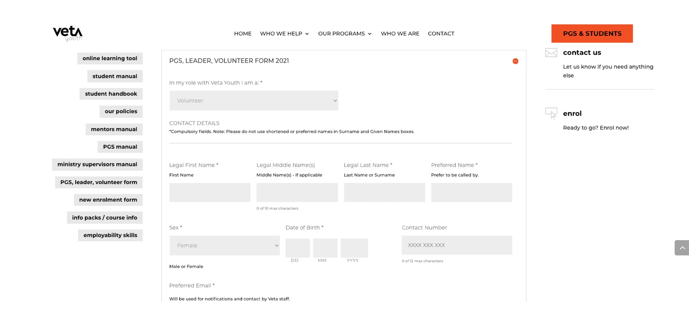Click the back-to-top arrow button
The width and height of the screenshot is (689, 322).
(x=682, y=248)
